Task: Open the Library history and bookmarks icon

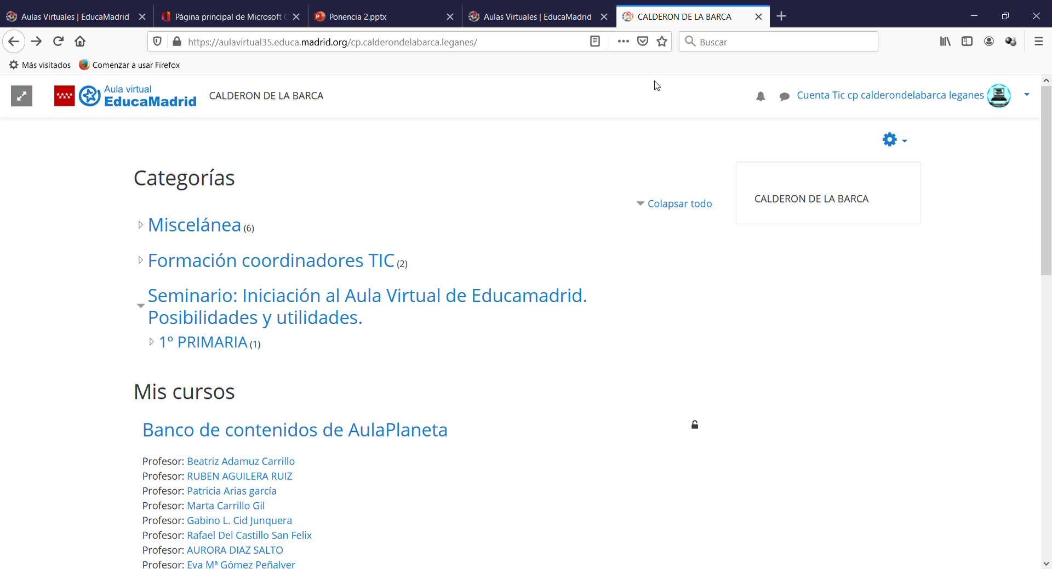Action: coord(945,42)
